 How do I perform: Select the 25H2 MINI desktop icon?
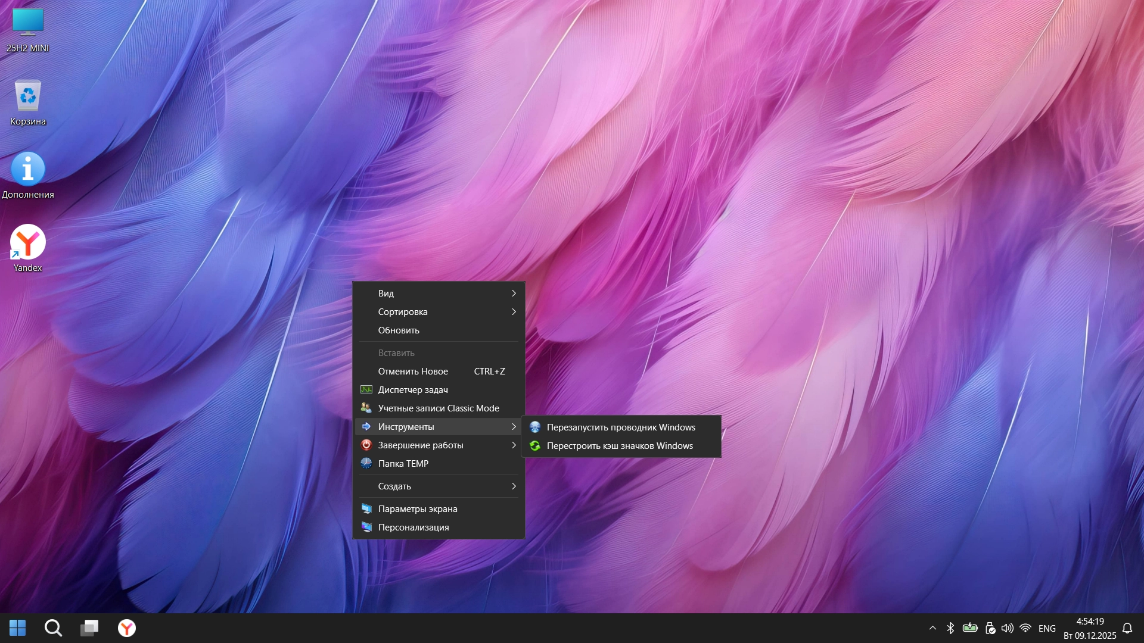tap(28, 24)
